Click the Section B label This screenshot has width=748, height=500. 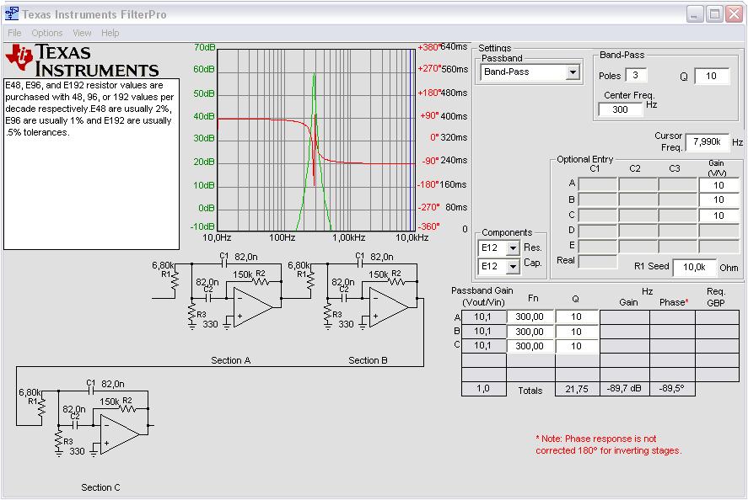click(368, 360)
